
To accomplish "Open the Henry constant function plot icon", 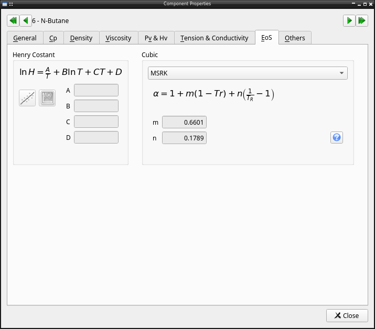I will pyautogui.click(x=47, y=98).
